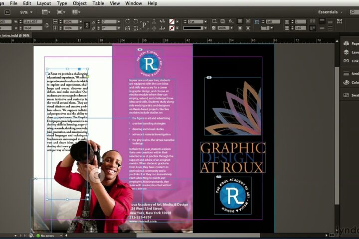The image size is (359, 239).
Task: Click the select container icon
Action: [x=154, y=21]
